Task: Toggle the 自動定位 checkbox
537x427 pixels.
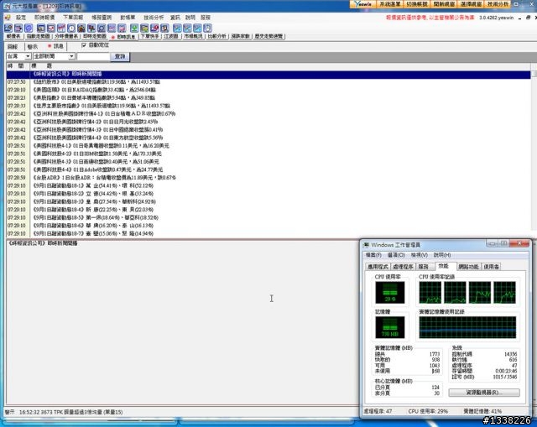Action: point(84,45)
